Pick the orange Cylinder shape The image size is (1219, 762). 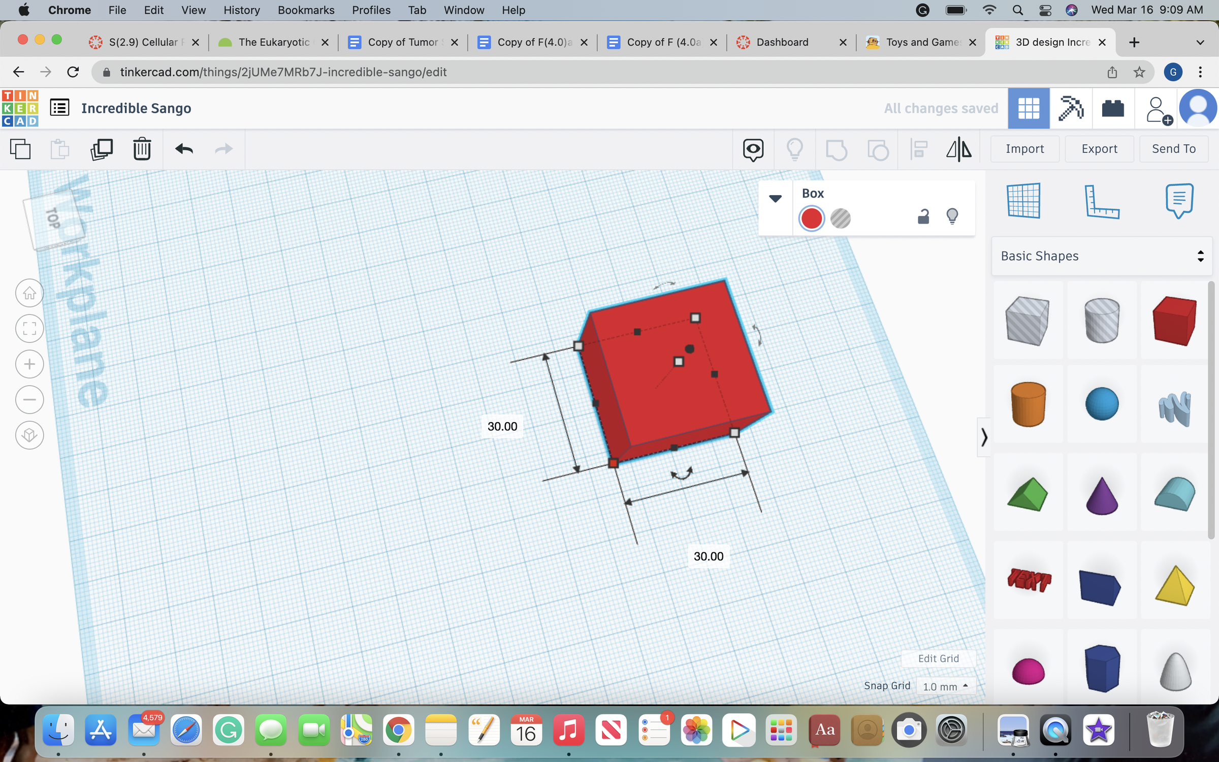(x=1028, y=404)
